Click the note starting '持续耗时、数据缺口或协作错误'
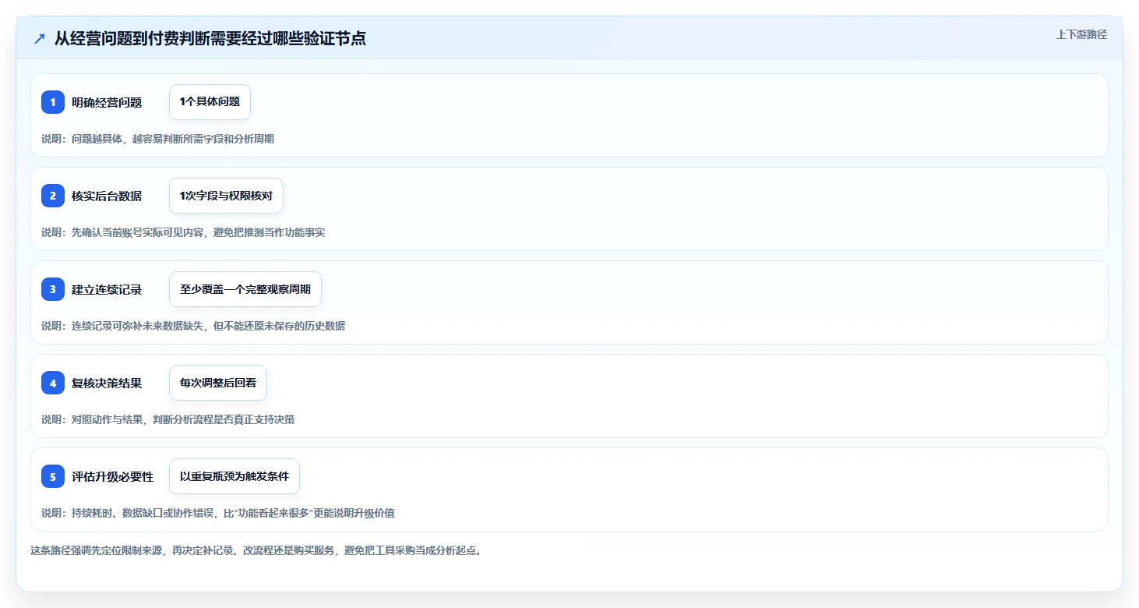This screenshot has width=1139, height=608. [218, 513]
